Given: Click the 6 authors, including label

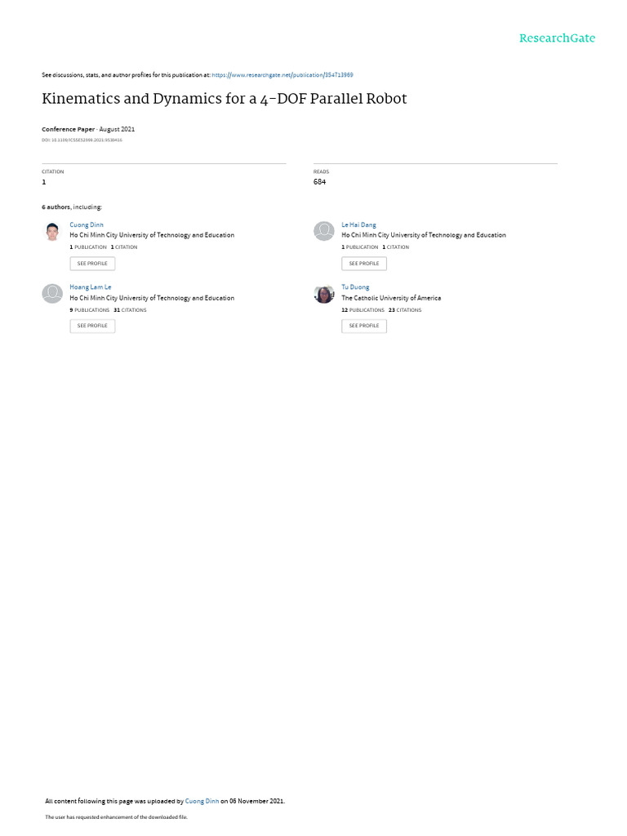Looking at the screenshot, I should coord(72,207).
